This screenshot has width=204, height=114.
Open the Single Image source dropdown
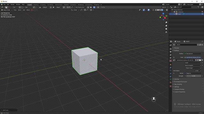click(193, 68)
